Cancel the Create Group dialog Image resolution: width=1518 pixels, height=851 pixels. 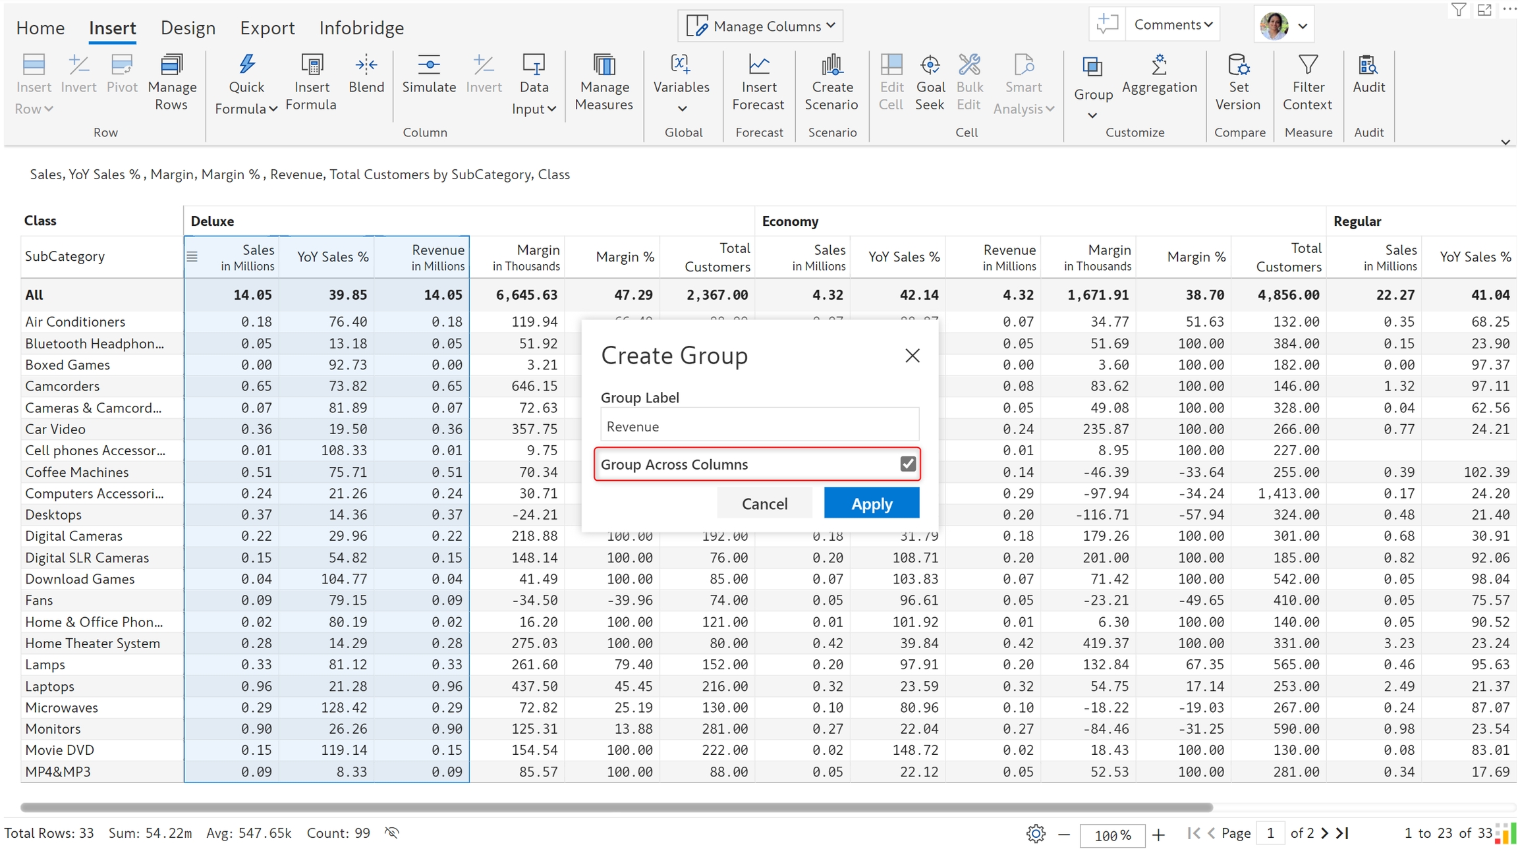click(x=764, y=503)
